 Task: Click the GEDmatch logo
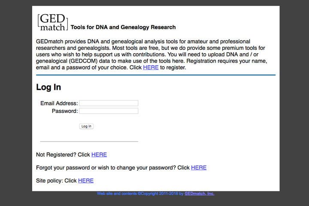click(52, 22)
